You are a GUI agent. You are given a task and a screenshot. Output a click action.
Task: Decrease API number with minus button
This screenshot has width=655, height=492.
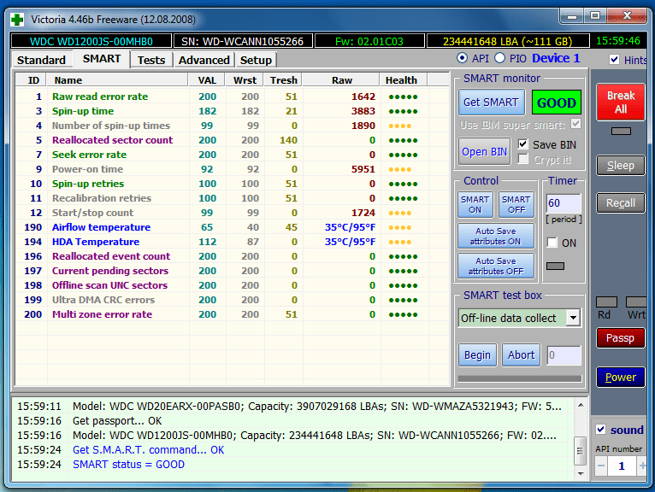(x=601, y=466)
